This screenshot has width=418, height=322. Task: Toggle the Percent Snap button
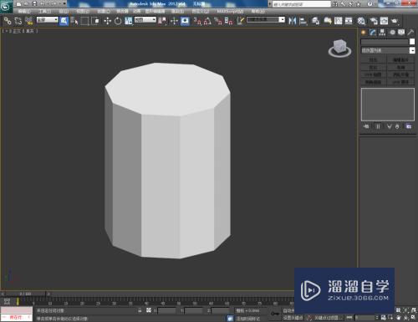pyautogui.click(x=218, y=21)
